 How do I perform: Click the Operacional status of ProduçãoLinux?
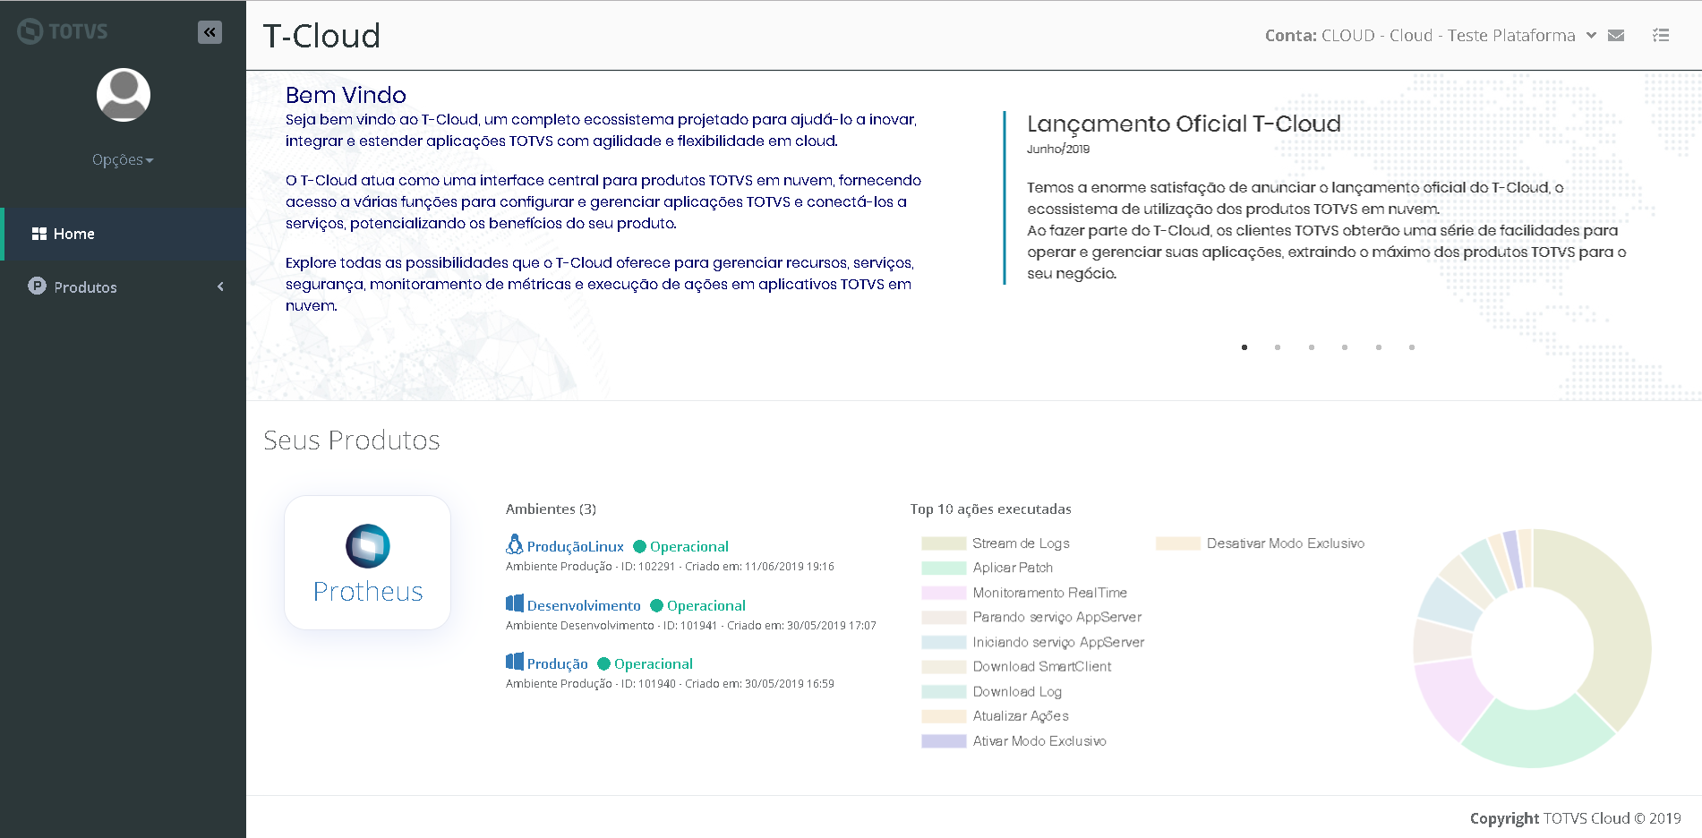(x=689, y=547)
